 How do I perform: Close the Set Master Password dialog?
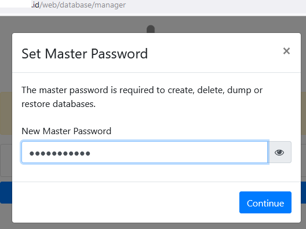coord(286,51)
